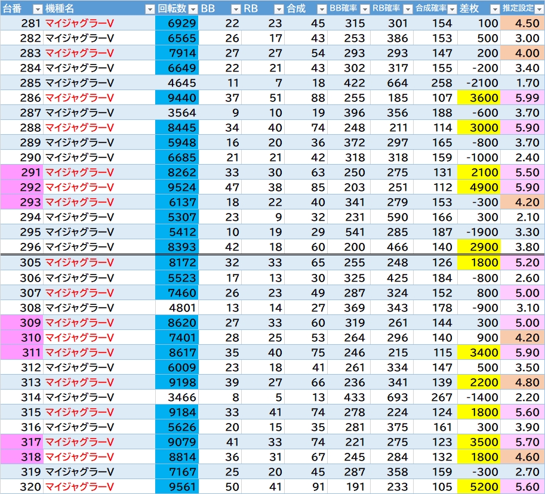Select spin count 3564 in row 287

pos(177,113)
